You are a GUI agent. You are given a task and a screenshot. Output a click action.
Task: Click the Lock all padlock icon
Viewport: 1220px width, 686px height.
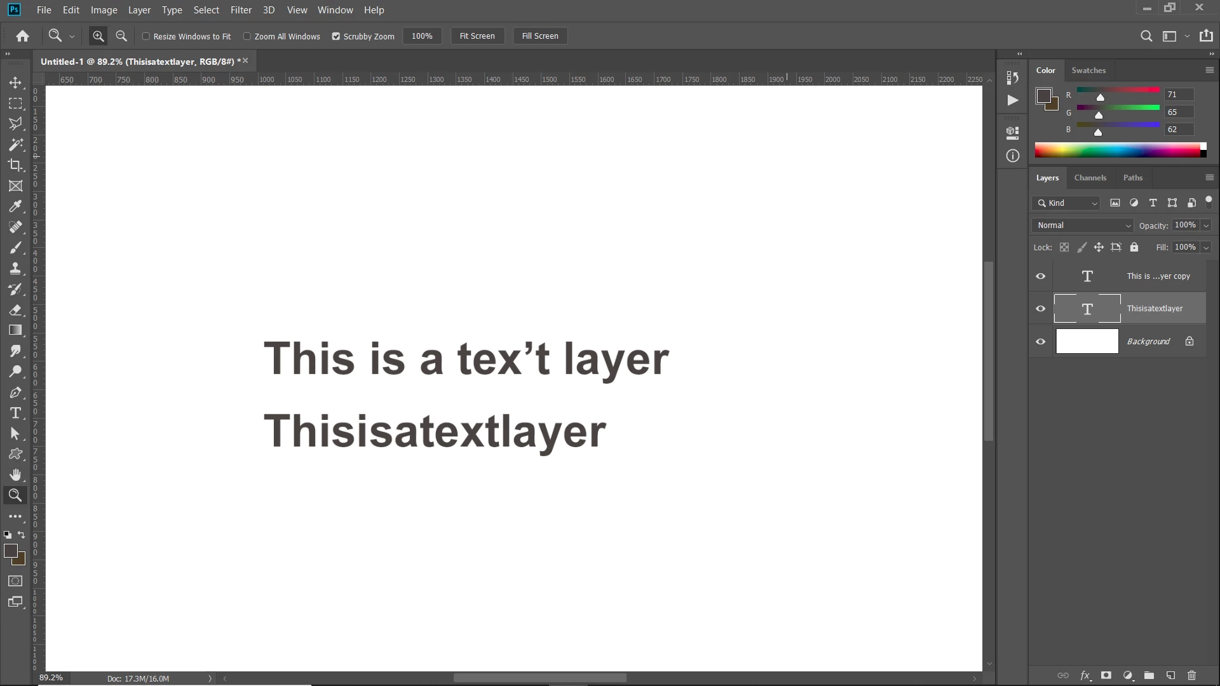click(x=1134, y=247)
